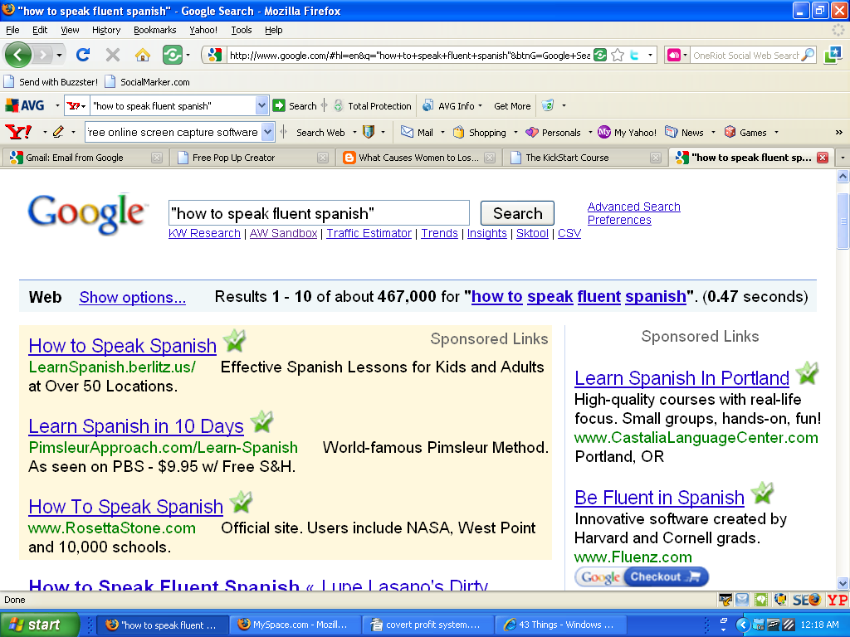Click the AVG logo on toolbar
Image resolution: width=850 pixels, height=637 pixels.
(x=25, y=106)
